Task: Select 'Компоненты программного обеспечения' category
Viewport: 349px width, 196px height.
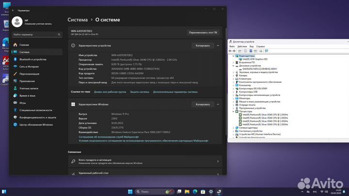Action: tap(260, 82)
